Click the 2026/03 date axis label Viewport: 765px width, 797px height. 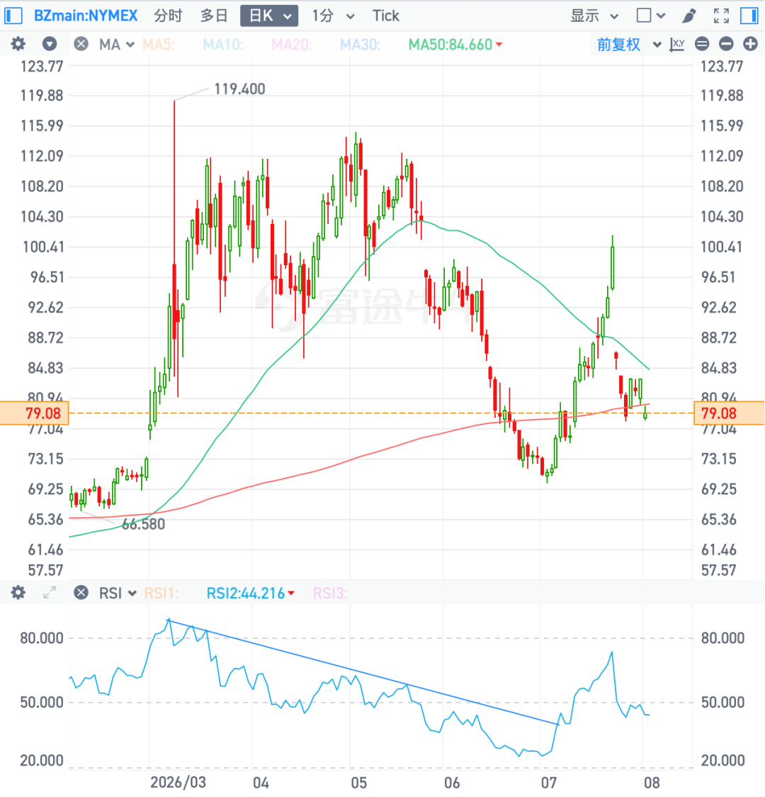click(x=178, y=781)
